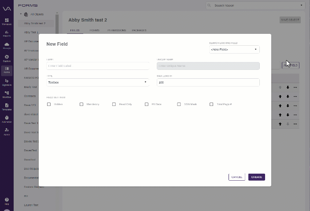Screen dimensions: 310x211
Task: Open the Search Vasion dropdown arrow
Action: [x=301, y=5]
